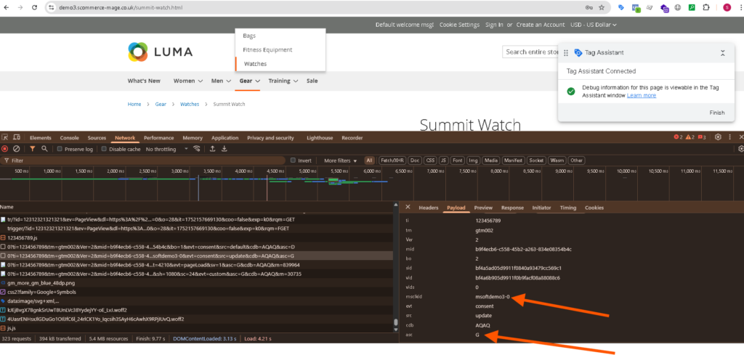The image size is (744, 355).
Task: Toggle the Img filter chip
Action: [473, 160]
